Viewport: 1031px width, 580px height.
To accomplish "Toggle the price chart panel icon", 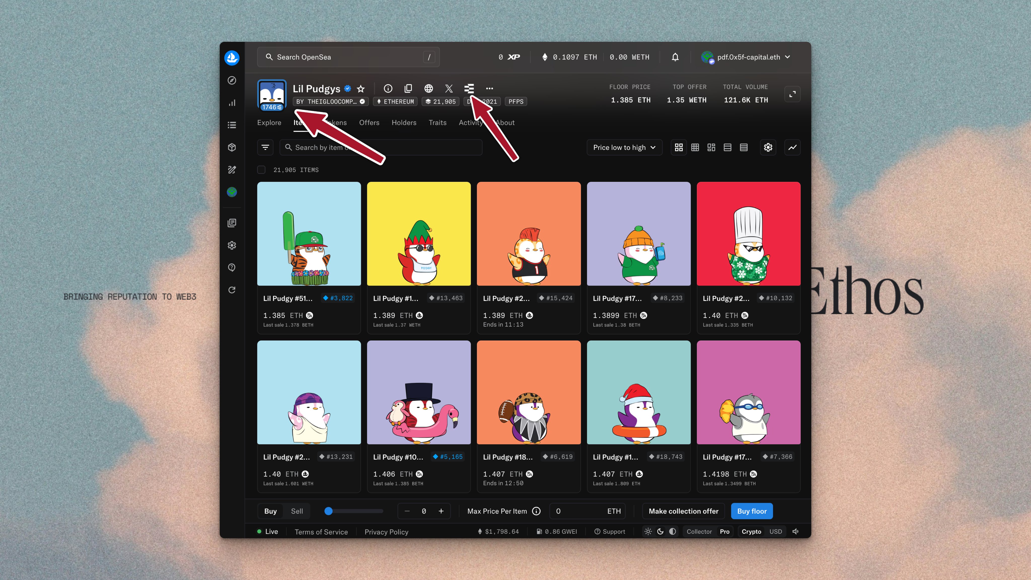I will point(792,147).
